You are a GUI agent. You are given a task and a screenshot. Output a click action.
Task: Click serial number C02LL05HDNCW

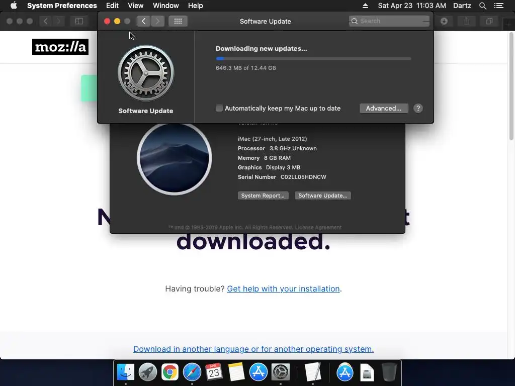click(303, 177)
